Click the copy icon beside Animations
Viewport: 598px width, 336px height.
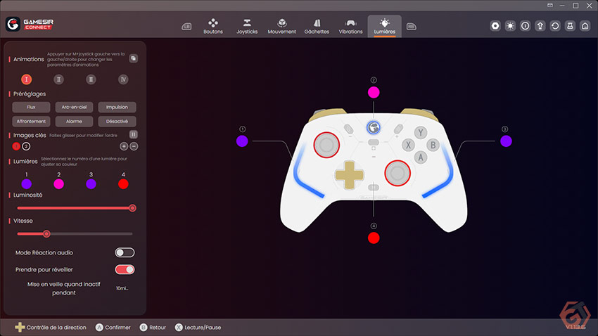pos(133,58)
